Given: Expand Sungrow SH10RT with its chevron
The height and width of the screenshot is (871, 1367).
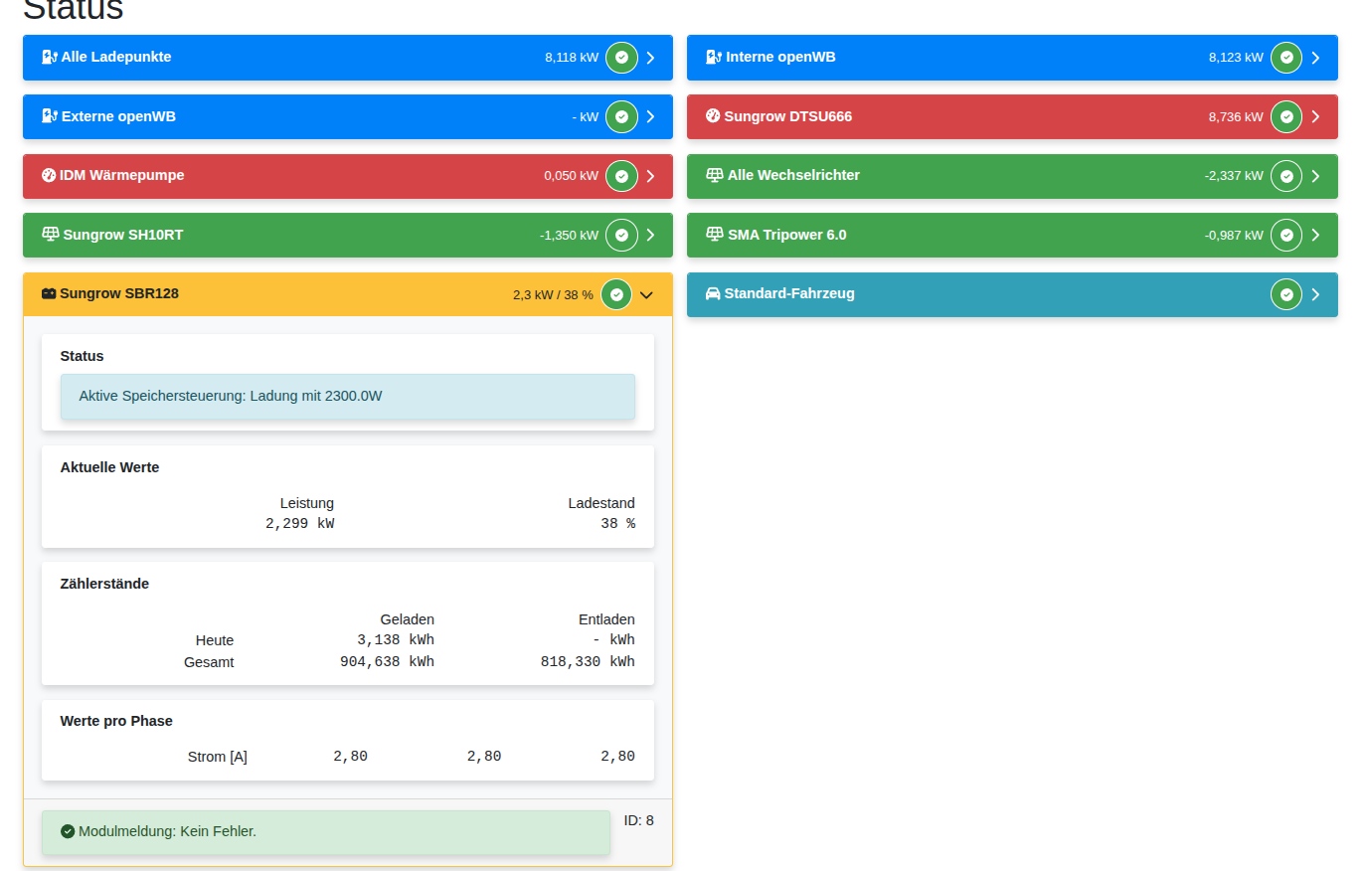Looking at the screenshot, I should point(650,235).
